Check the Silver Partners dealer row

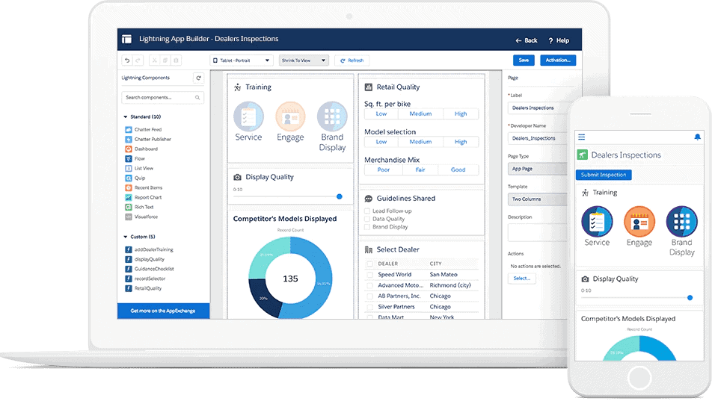369,307
